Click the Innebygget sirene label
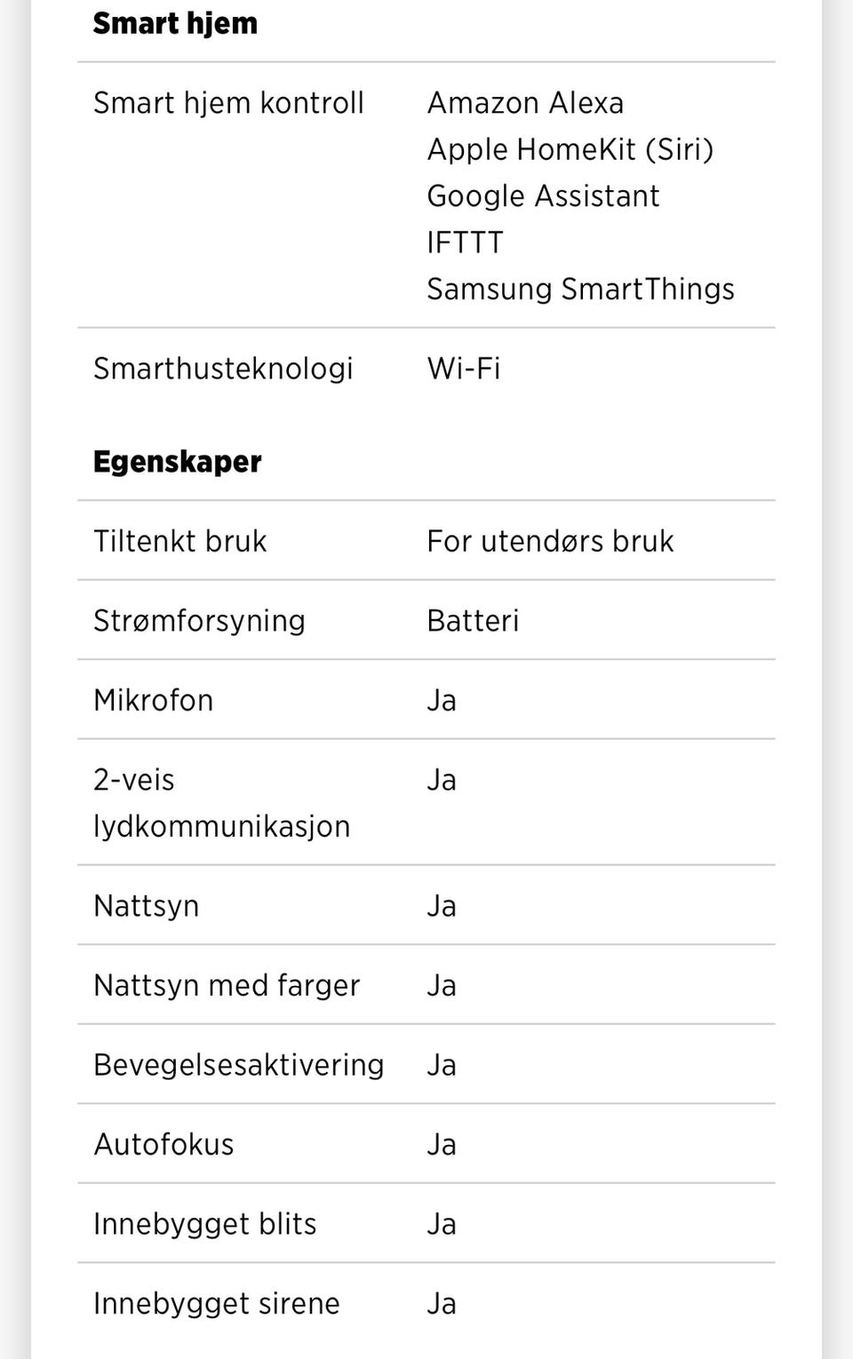Viewport: 853px width, 1359px height. [x=216, y=1303]
